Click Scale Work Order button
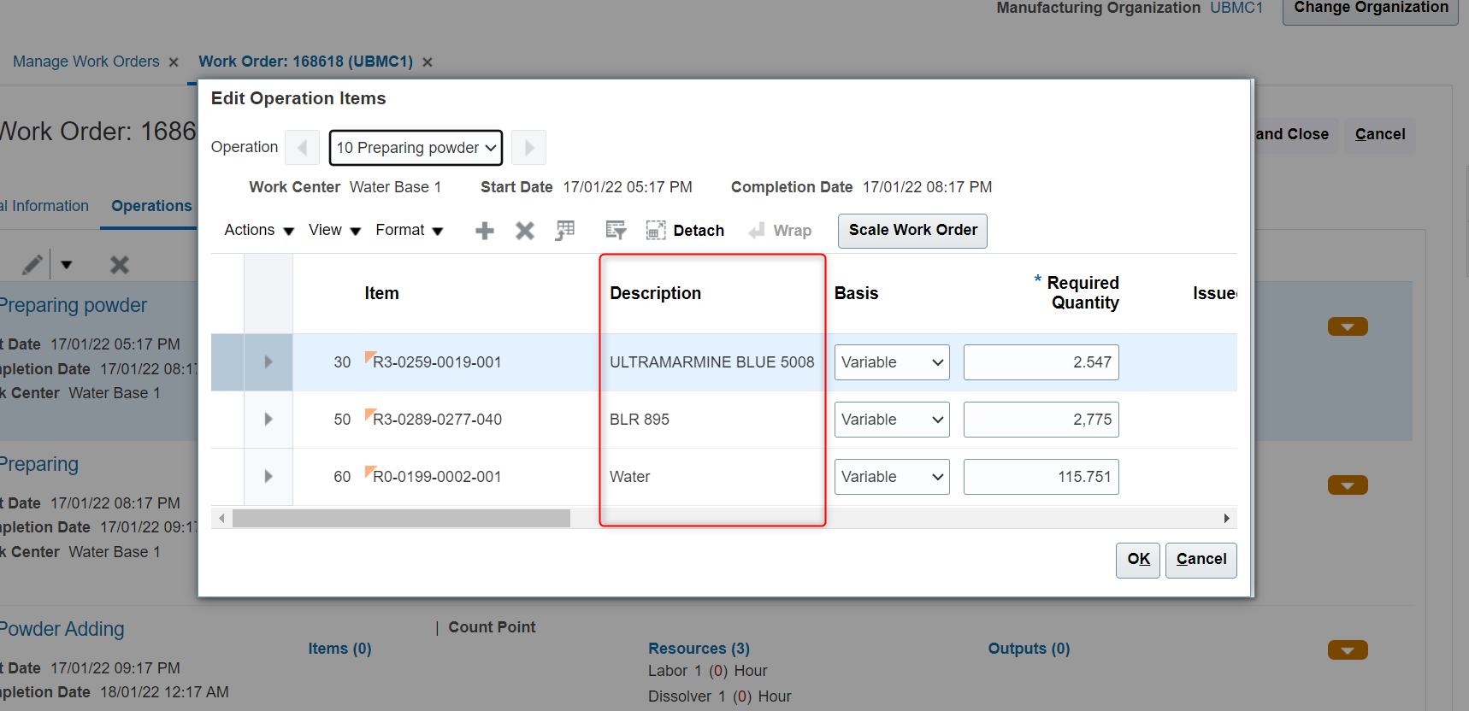Image resolution: width=1469 pixels, height=711 pixels. [x=912, y=231]
